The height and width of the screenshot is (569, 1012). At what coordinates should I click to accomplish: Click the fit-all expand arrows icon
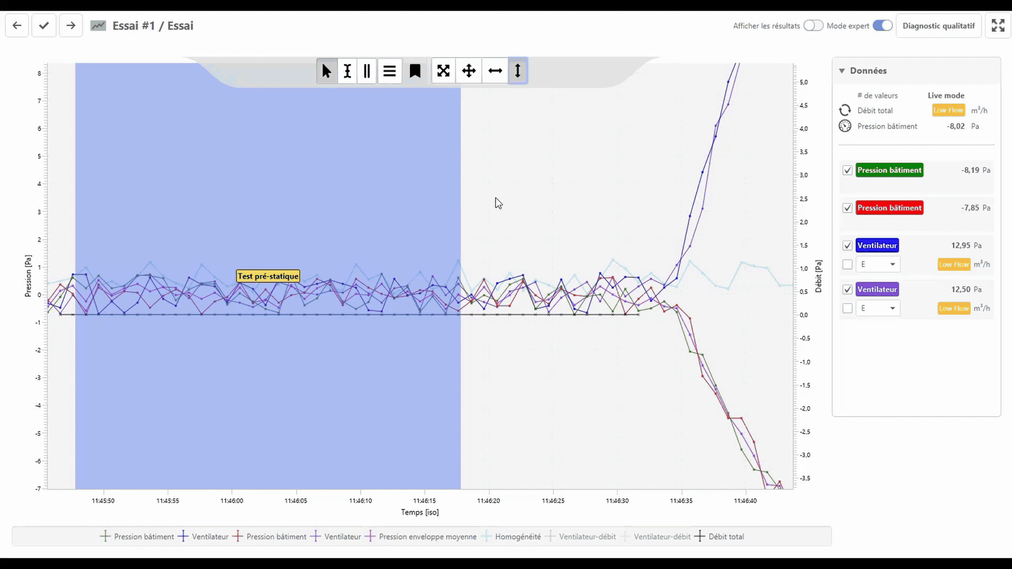point(443,71)
